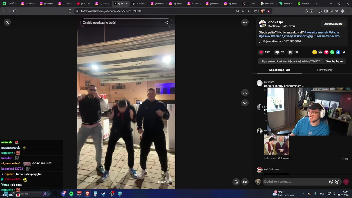352x198 pixels.
Task: Open the Gejowski Nurek - GAY RECORDS sound
Action: coord(282,42)
